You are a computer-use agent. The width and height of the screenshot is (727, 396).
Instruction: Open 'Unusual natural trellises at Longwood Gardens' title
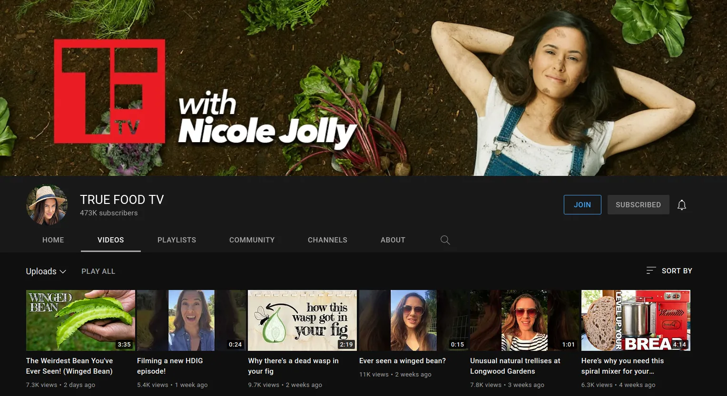pos(515,366)
